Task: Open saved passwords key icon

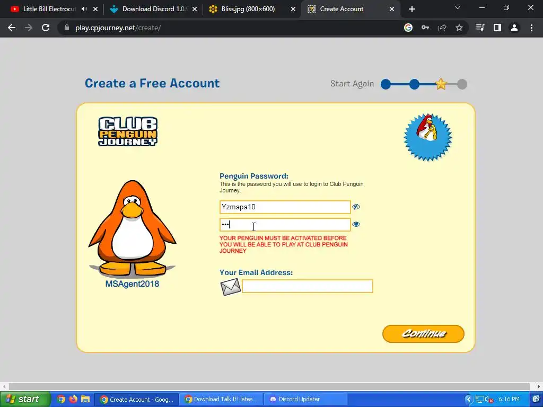Action: click(425, 28)
